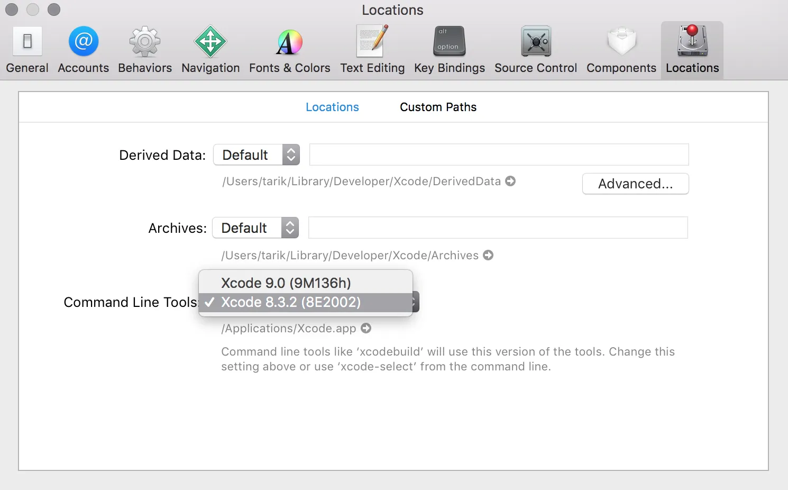Open the Components preferences pane
Image resolution: width=788 pixels, height=490 pixels.
pyautogui.click(x=621, y=50)
